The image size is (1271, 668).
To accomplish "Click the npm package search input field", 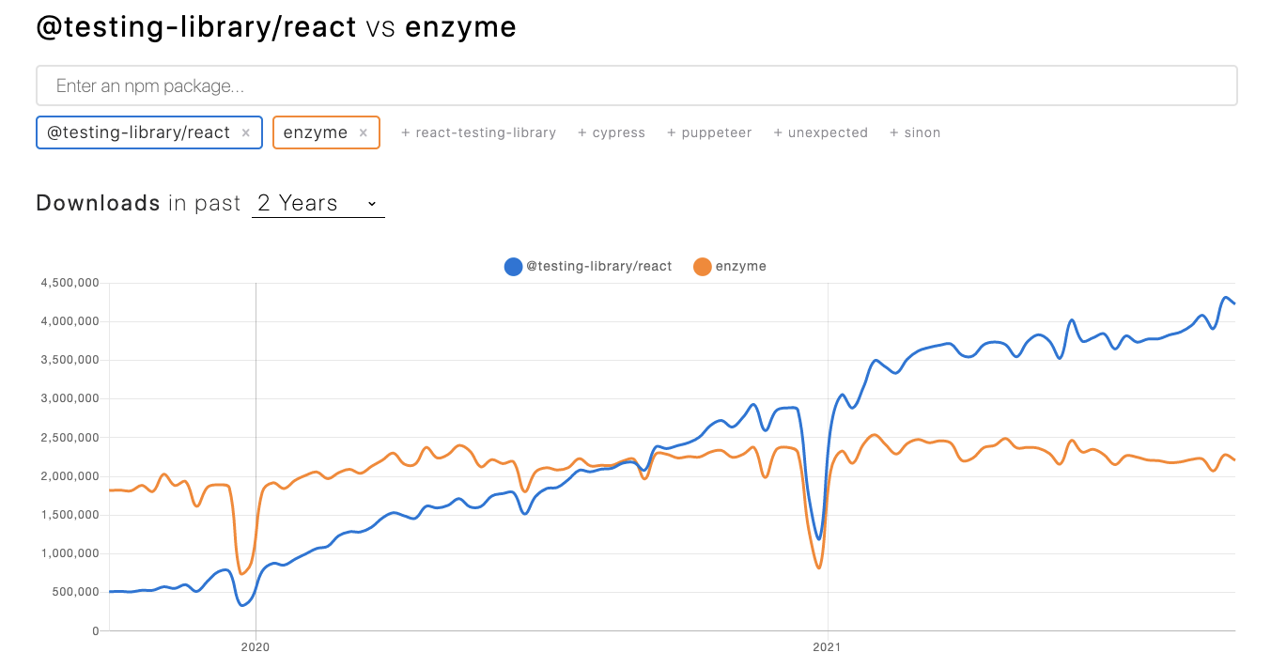I will coord(635,85).
